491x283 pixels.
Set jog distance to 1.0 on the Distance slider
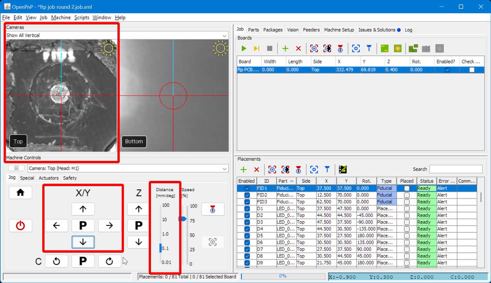coord(161,234)
